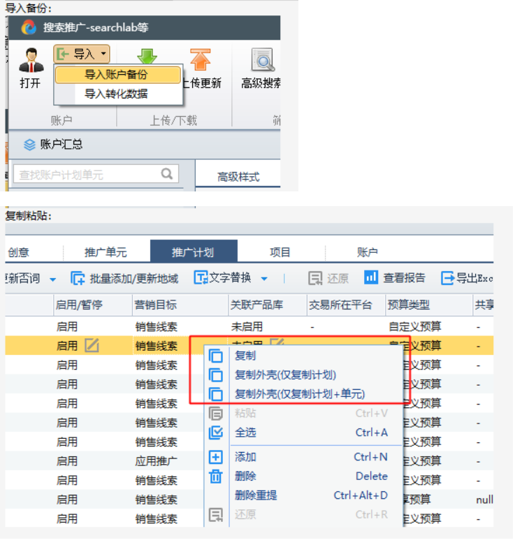Choose 全选 in the context menu

pyautogui.click(x=245, y=433)
